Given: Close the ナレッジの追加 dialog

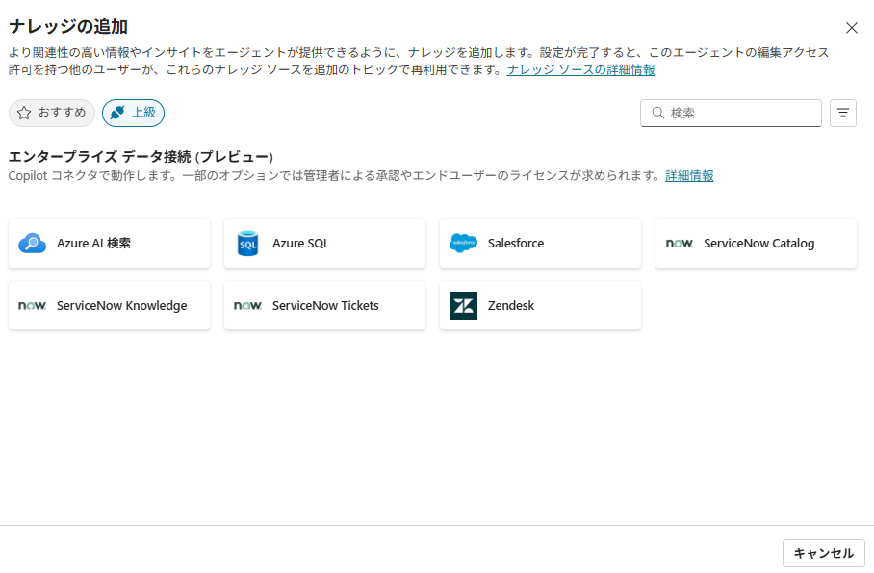Looking at the screenshot, I should click(x=851, y=28).
